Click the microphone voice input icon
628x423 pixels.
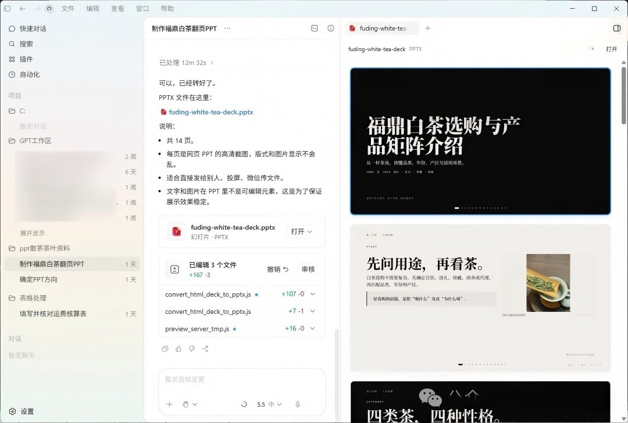(x=298, y=404)
